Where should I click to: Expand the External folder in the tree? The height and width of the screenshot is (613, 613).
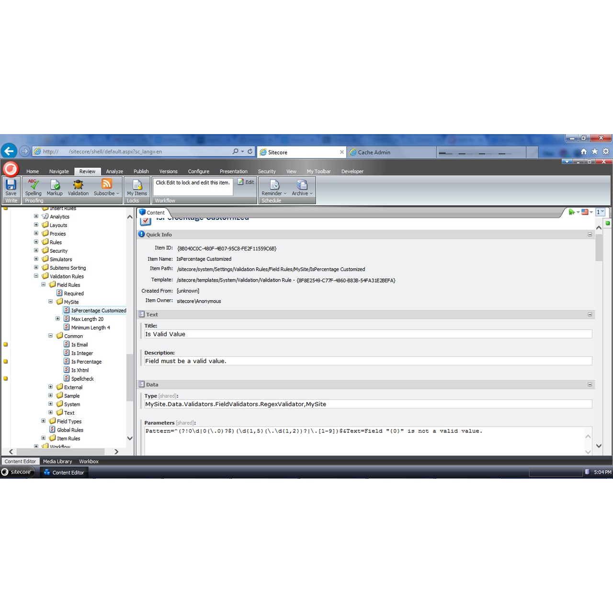(51, 387)
